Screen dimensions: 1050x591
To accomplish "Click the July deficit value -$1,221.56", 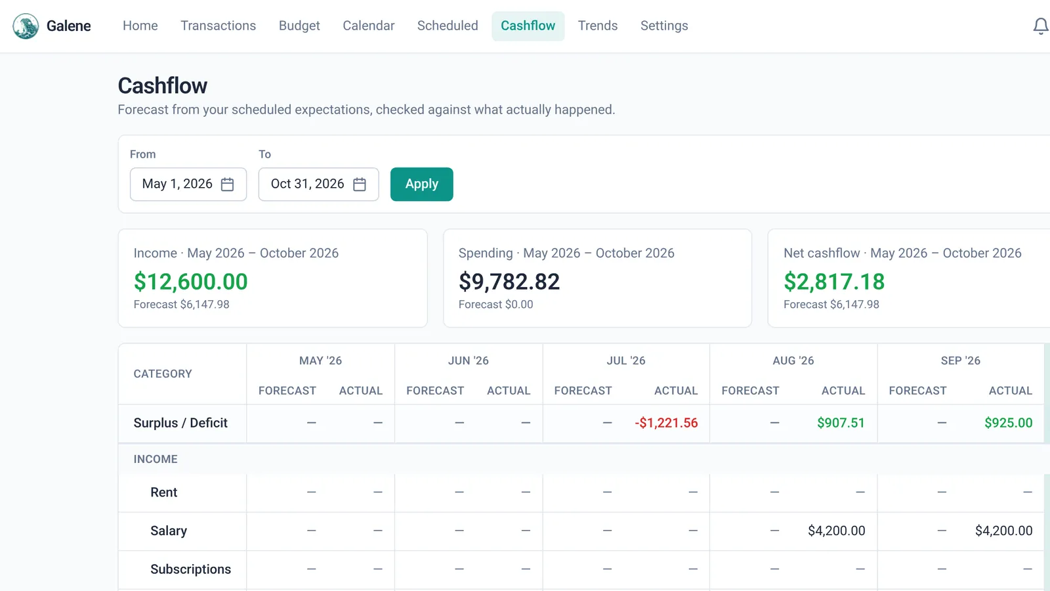I will pyautogui.click(x=666, y=424).
